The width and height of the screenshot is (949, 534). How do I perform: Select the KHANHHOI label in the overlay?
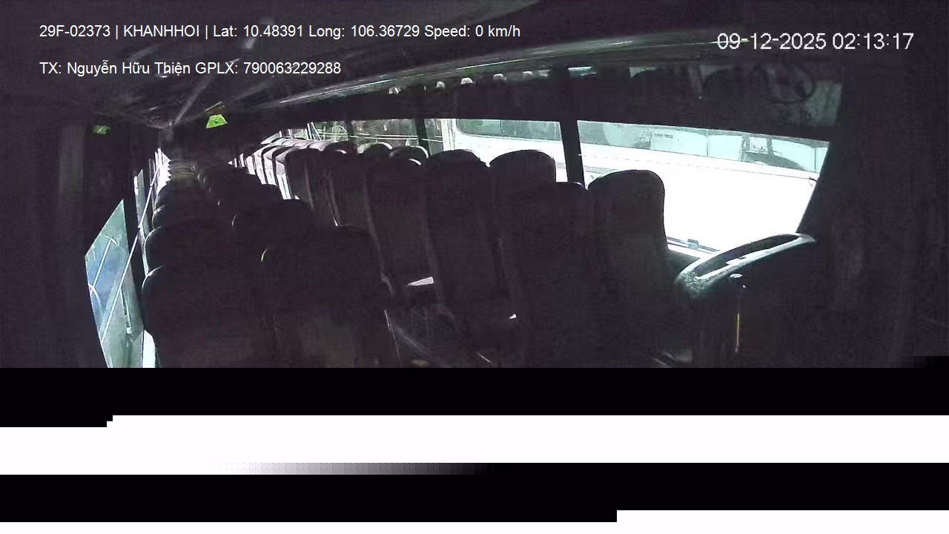tap(162, 31)
